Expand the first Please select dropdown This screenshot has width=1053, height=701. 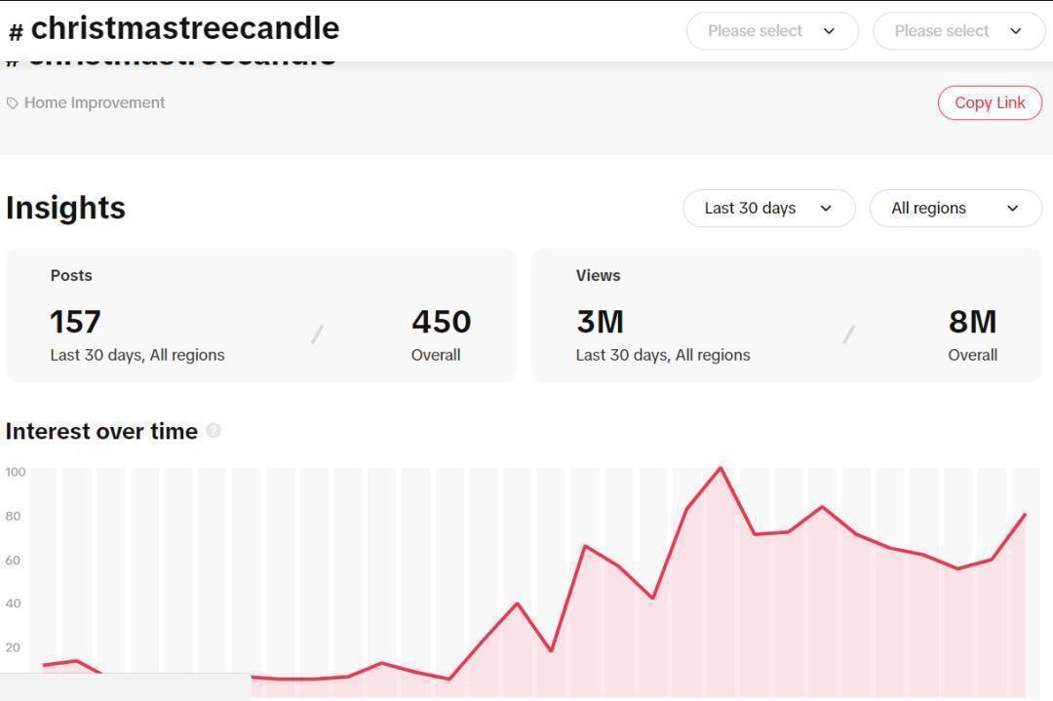[x=772, y=31]
